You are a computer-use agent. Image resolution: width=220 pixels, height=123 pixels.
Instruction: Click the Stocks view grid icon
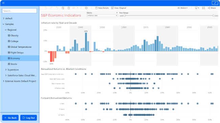click(x=9, y=64)
